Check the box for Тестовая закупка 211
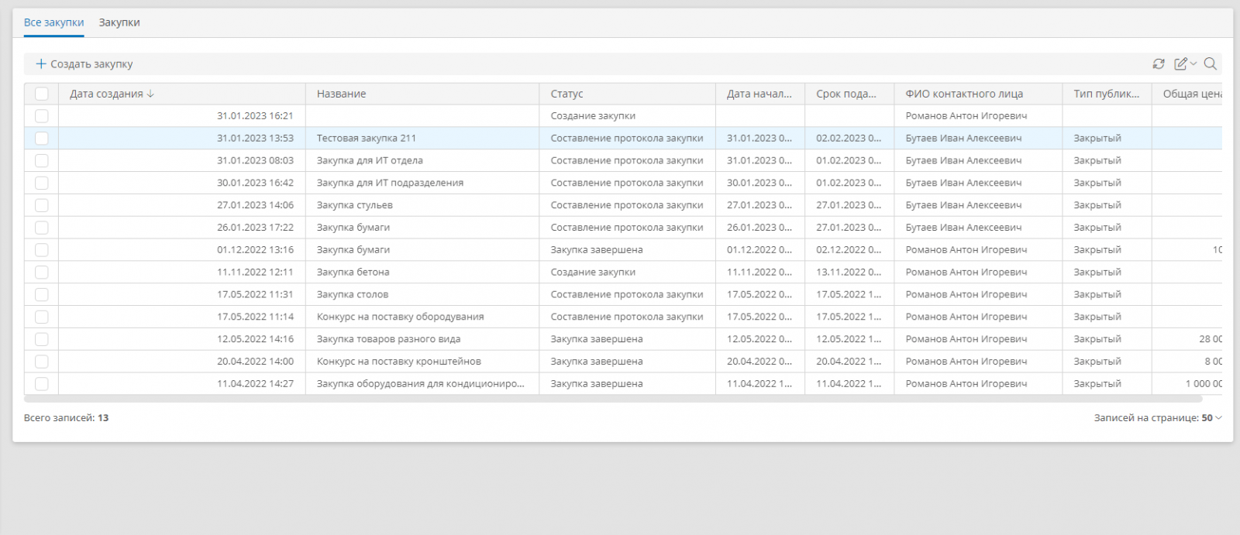The image size is (1240, 535). tap(42, 139)
